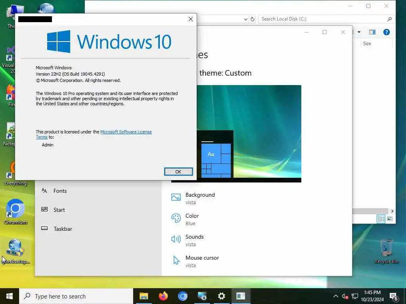The width and height of the screenshot is (406, 304).
Task: Click the Color palette icon
Action: click(x=176, y=218)
